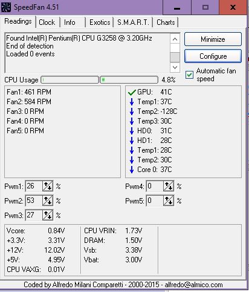
Task: Click the SpeedFan app icon in title bar
Action: 6,7
